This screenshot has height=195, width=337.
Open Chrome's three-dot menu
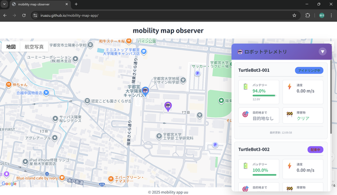coord(331,15)
